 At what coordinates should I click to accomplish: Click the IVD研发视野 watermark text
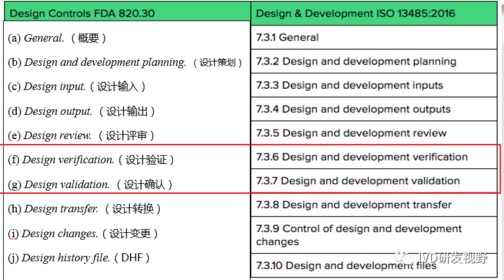[455, 258]
